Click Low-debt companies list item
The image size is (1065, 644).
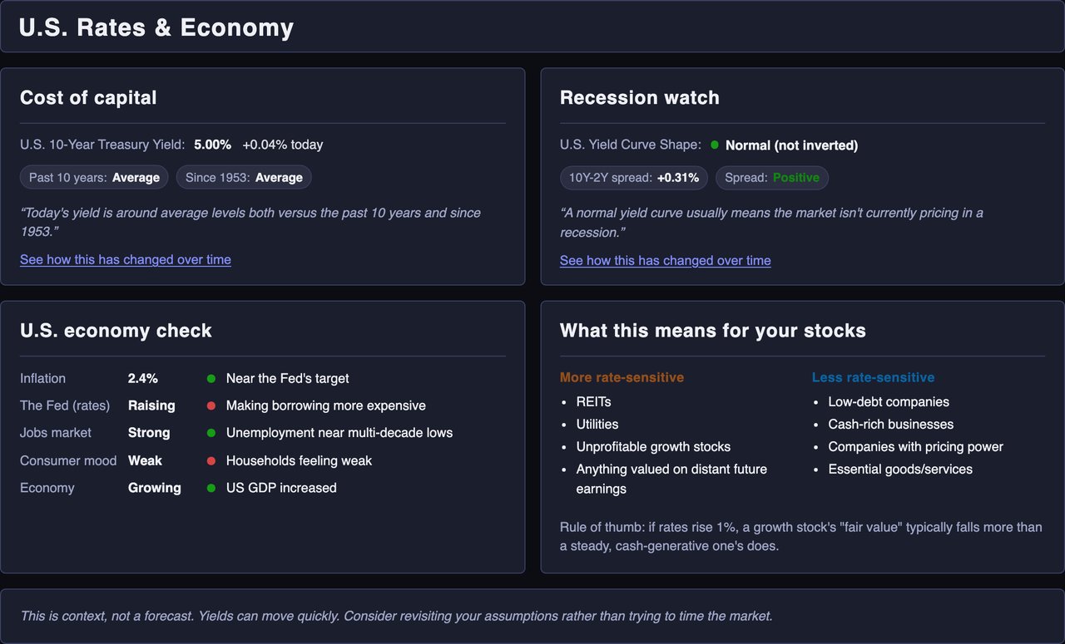coord(889,401)
